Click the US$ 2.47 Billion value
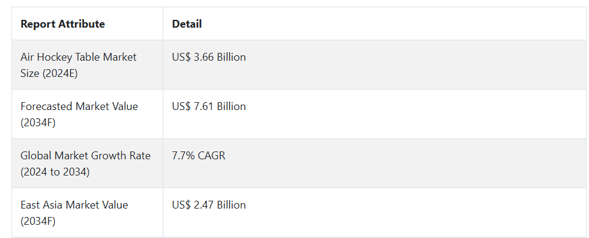The width and height of the screenshot is (589, 238). tap(209, 205)
